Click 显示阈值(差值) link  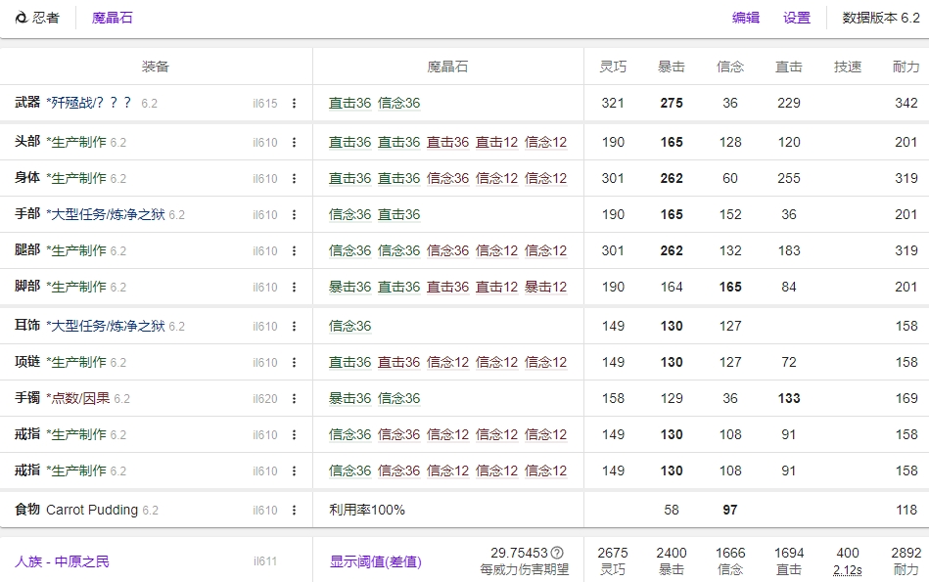(375, 561)
